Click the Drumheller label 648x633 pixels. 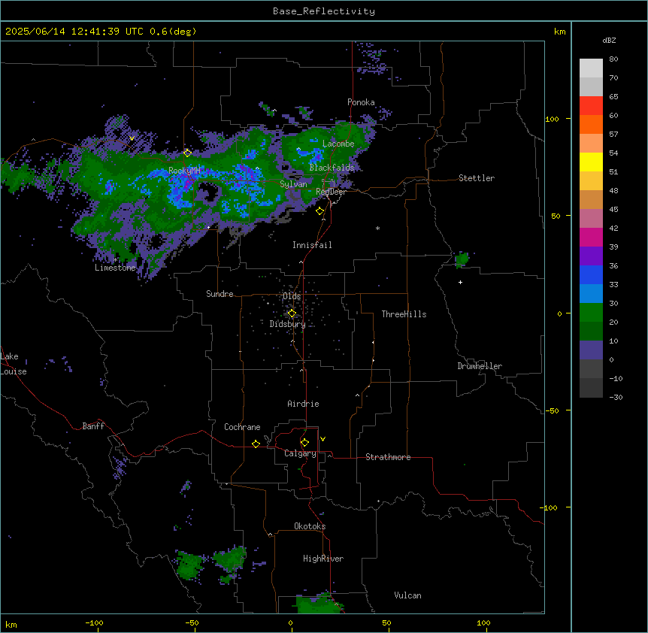point(480,366)
